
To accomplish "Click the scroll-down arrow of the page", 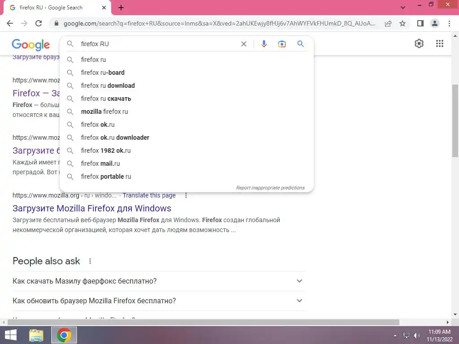I will (x=455, y=315).
